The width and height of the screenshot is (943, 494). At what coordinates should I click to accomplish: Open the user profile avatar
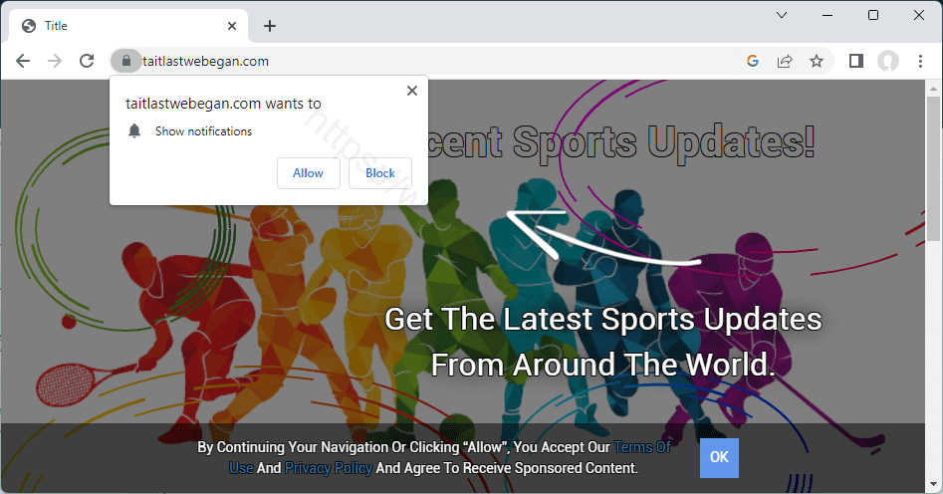(x=887, y=61)
